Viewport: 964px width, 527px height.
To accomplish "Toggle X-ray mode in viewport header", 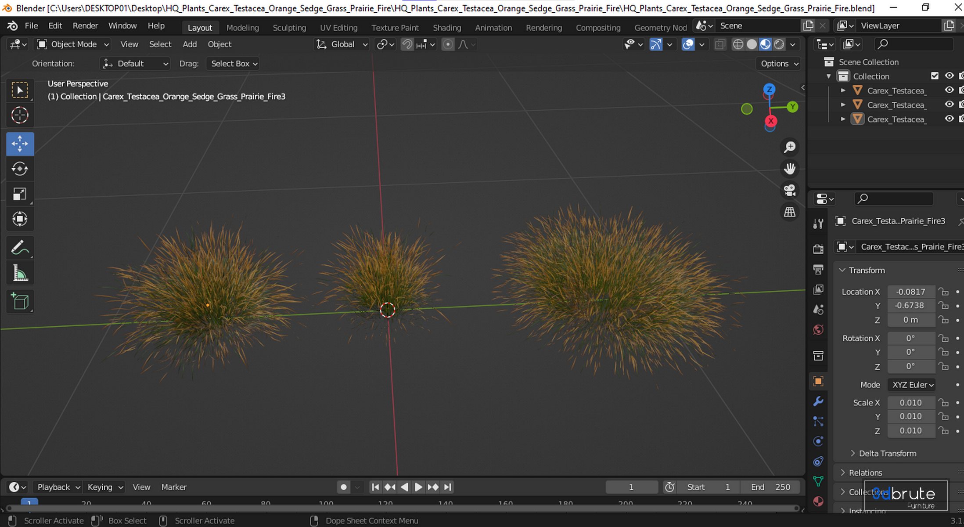I will 720,44.
